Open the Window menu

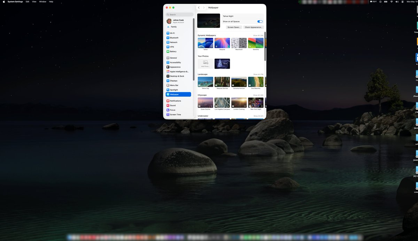tap(42, 2)
